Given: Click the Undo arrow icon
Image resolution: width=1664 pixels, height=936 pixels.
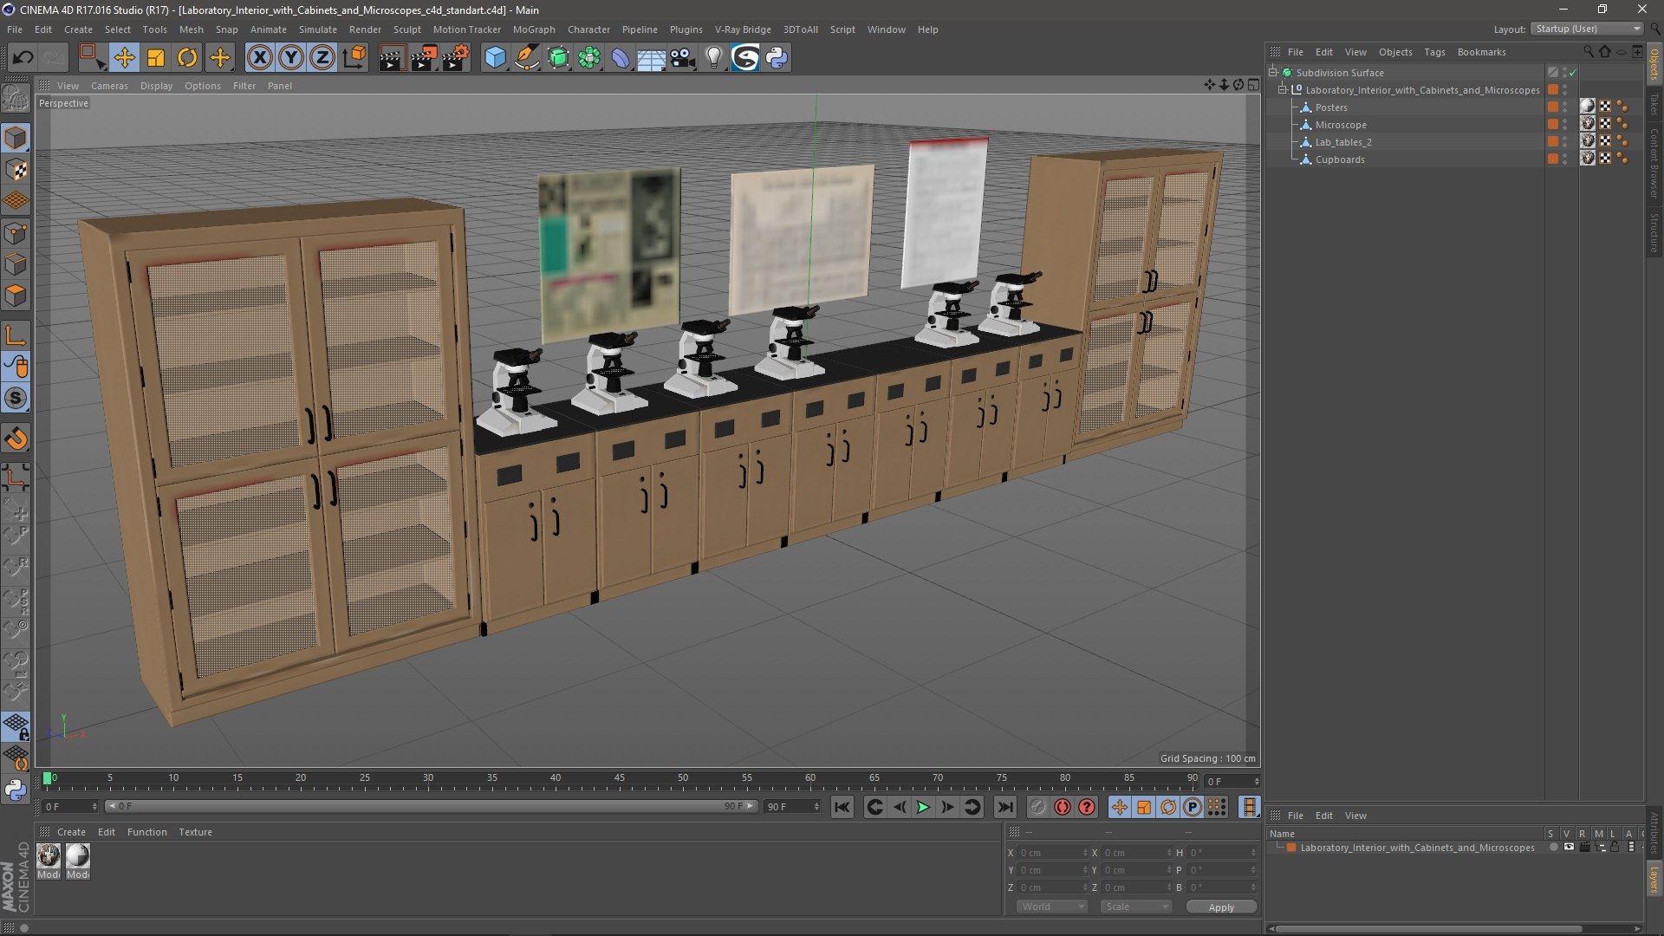Looking at the screenshot, I should (23, 58).
